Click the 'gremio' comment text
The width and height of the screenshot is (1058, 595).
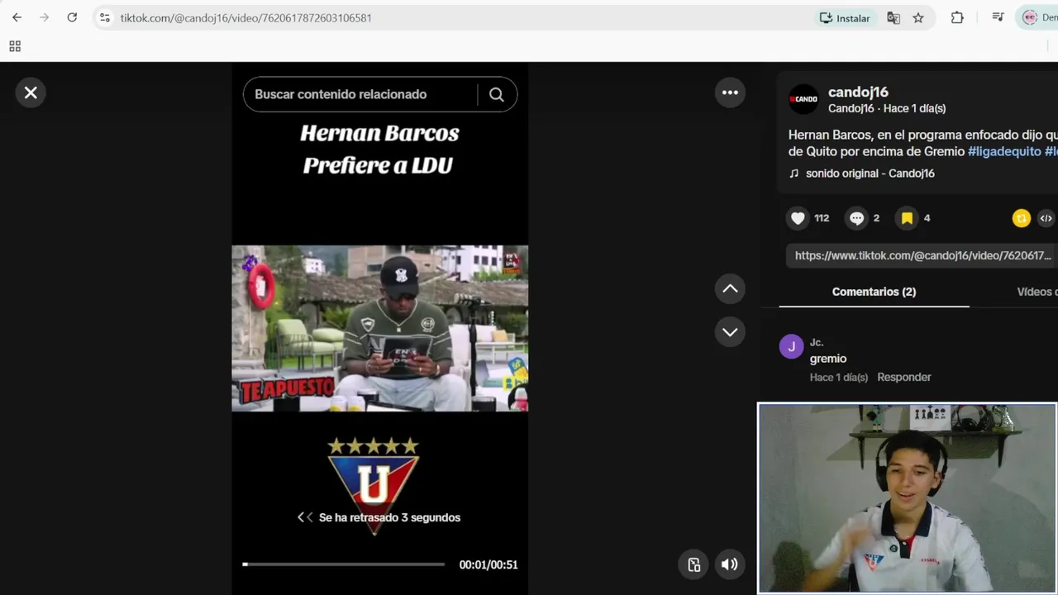click(x=828, y=359)
